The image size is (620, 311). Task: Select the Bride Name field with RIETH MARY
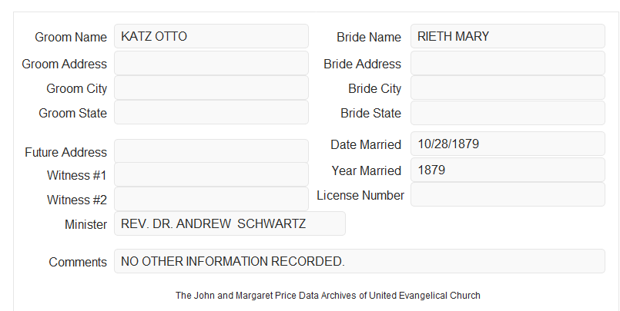pos(508,36)
